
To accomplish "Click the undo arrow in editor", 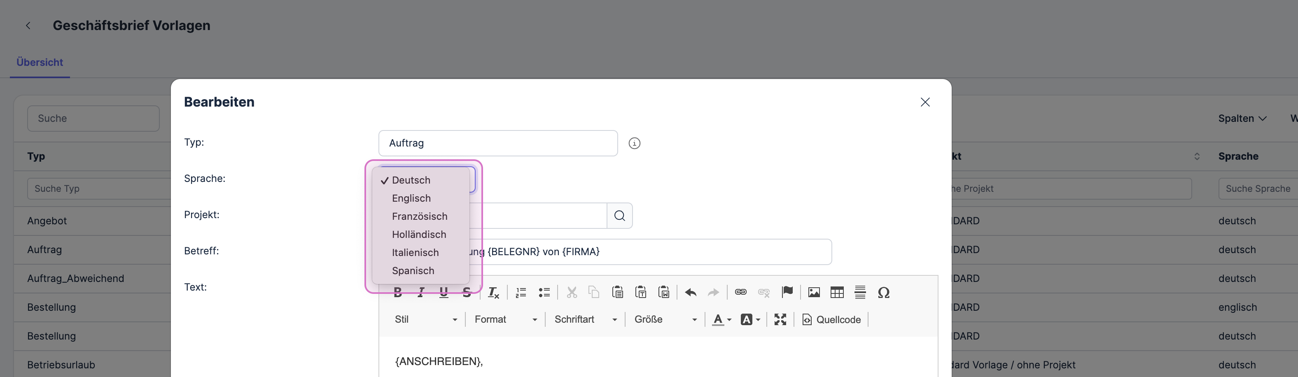I will pos(690,293).
